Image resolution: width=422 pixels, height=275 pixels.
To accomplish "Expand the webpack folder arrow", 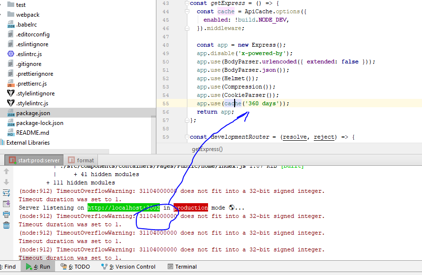I will [1, 15].
